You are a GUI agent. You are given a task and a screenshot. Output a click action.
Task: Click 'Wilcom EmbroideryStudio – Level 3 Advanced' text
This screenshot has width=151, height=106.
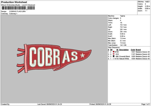(18, 5)
